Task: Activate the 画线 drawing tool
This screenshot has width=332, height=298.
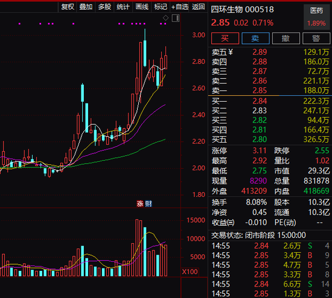Action: (x=142, y=7)
